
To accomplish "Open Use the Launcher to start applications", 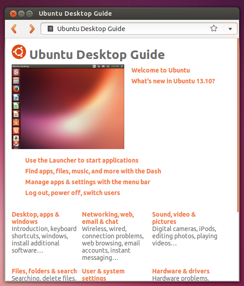I will [81, 160].
